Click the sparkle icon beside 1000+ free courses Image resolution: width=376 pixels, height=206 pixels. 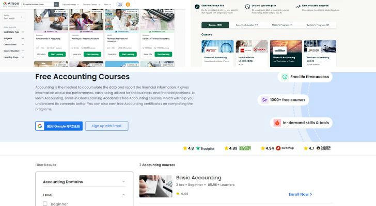(264, 100)
